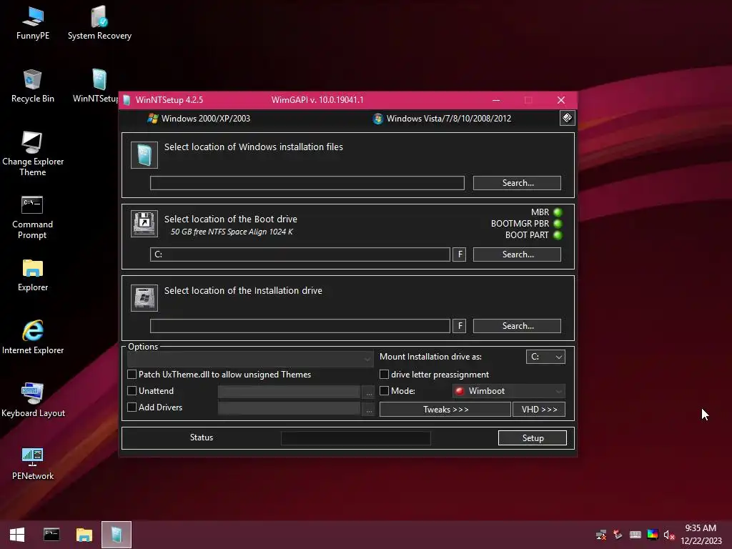This screenshot has width=732, height=549.
Task: Toggle the Unattend checkbox
Action: [132, 391]
